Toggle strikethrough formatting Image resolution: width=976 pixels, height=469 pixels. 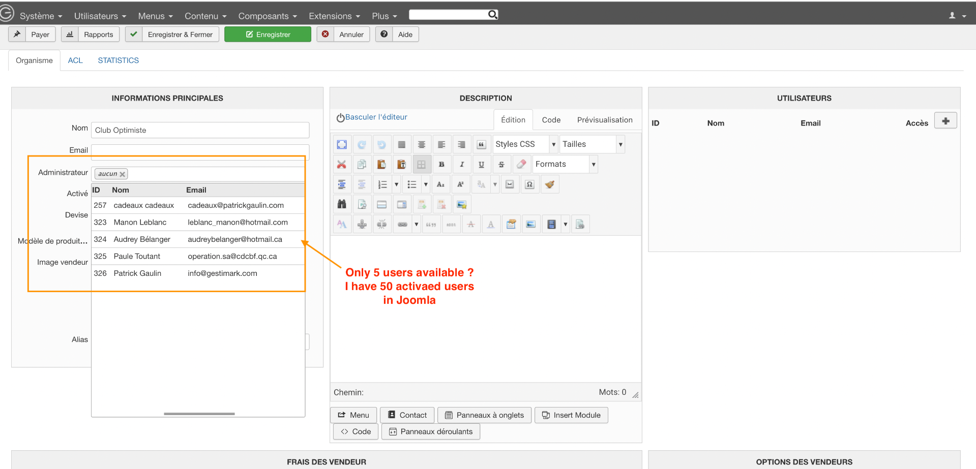[501, 165]
